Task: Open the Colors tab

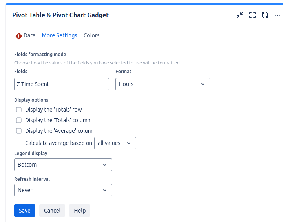Action: [91, 35]
